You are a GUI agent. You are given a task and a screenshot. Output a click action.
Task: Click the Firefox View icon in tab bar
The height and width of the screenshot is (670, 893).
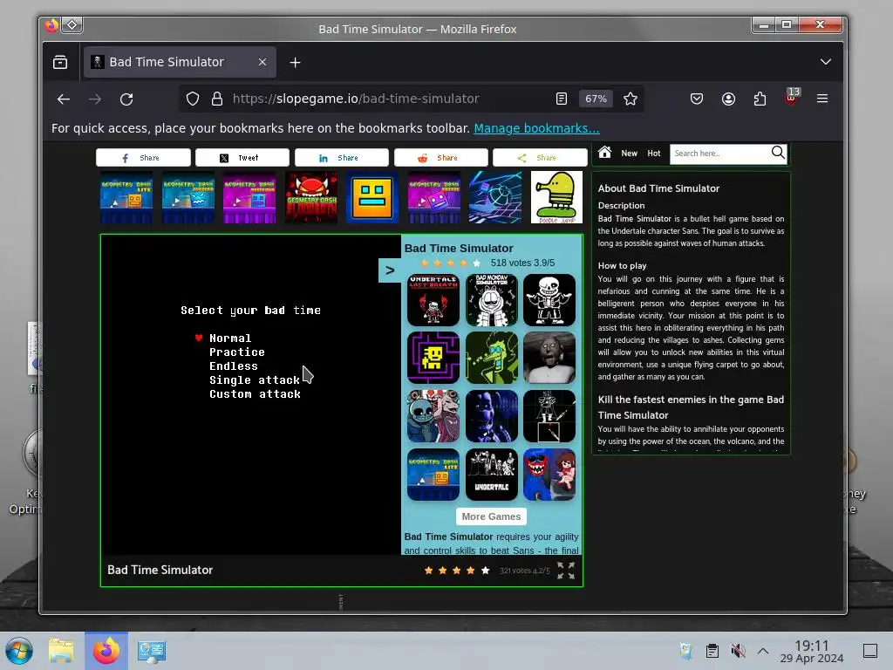tap(60, 62)
